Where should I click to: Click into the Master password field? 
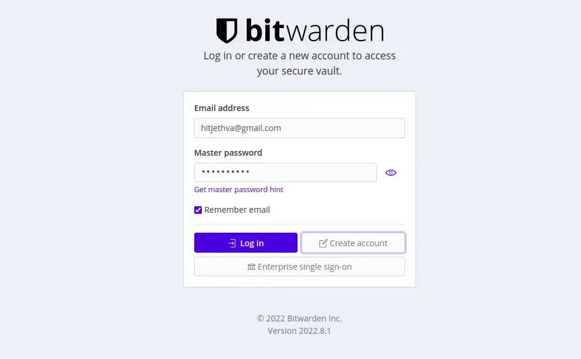(285, 173)
